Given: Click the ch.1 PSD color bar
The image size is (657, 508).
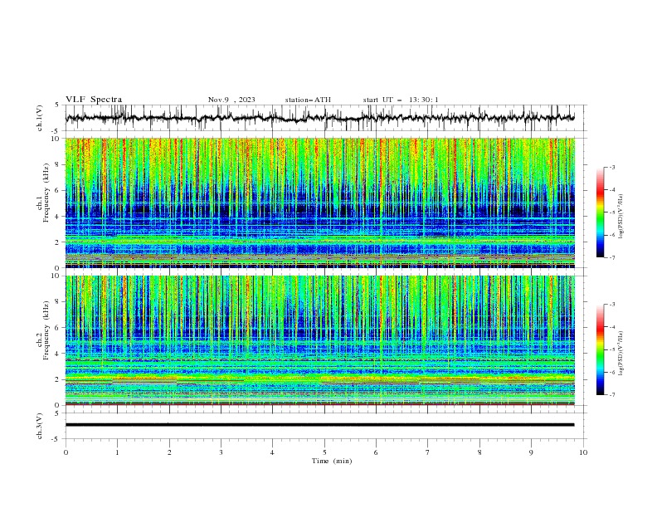Looking at the screenshot, I should pos(600,212).
